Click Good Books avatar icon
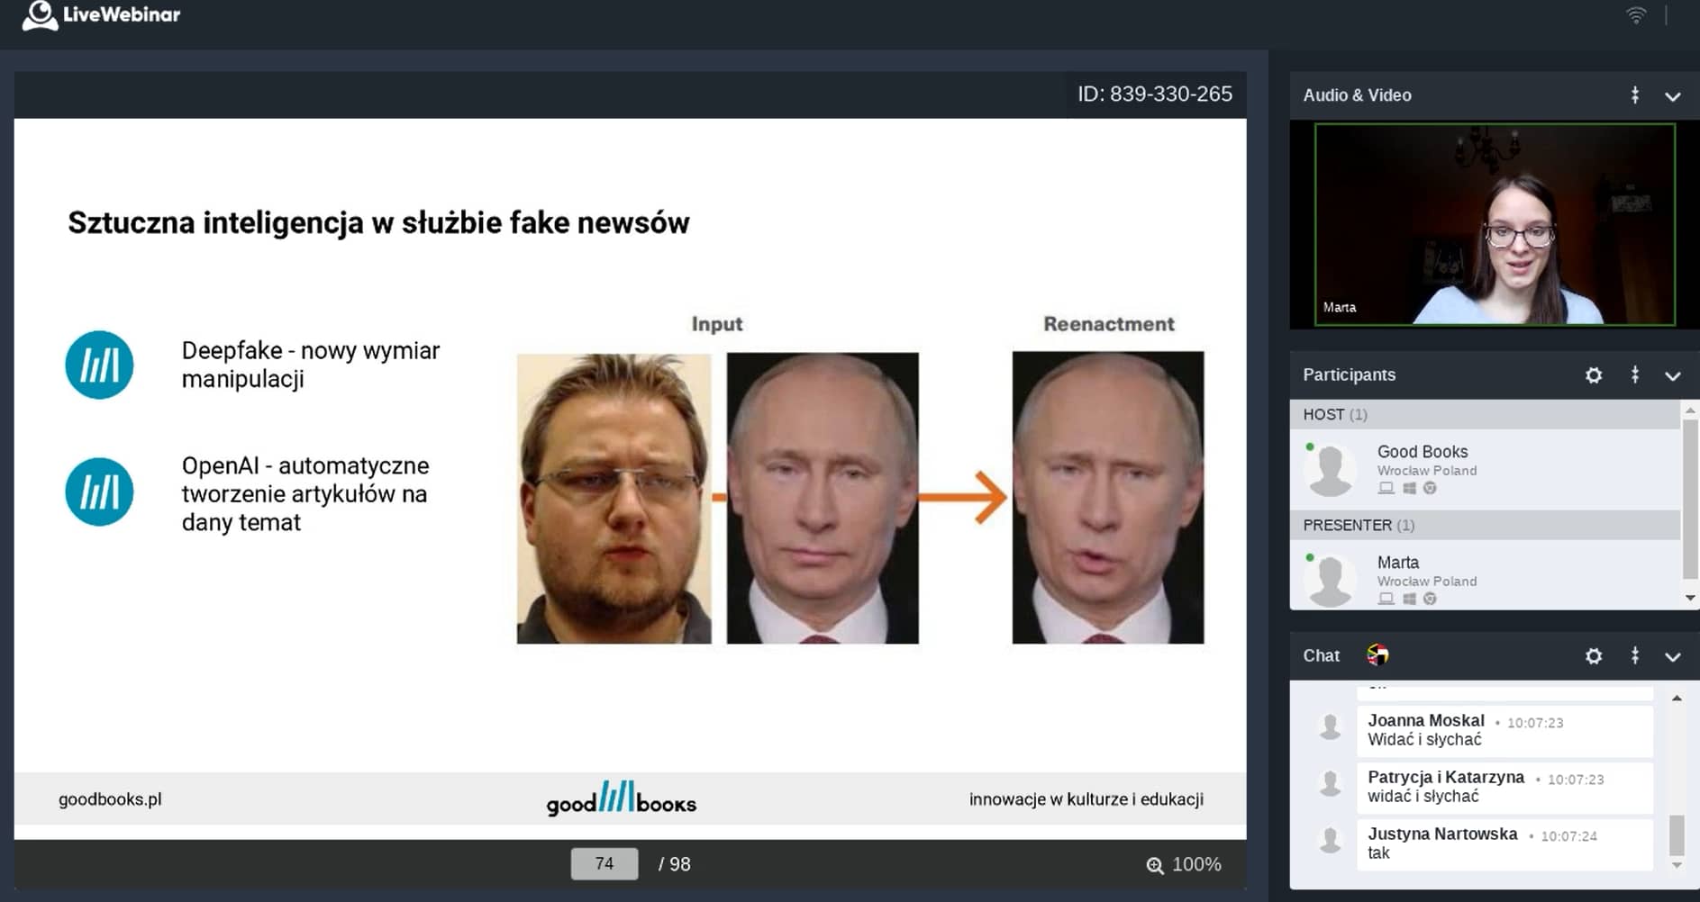The image size is (1700, 902). tap(1332, 470)
